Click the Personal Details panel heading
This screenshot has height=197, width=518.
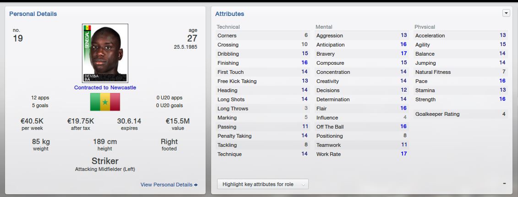(33, 14)
